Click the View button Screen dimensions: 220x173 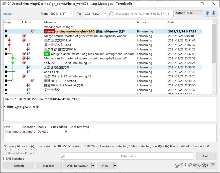(105, 166)
